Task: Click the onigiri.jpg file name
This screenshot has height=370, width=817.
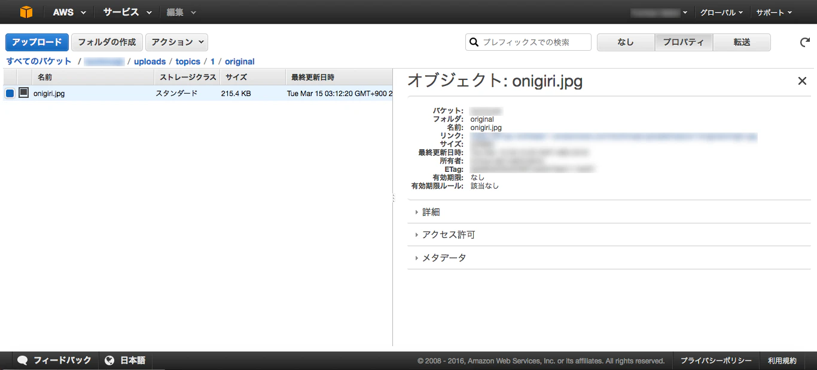Action: [x=49, y=94]
